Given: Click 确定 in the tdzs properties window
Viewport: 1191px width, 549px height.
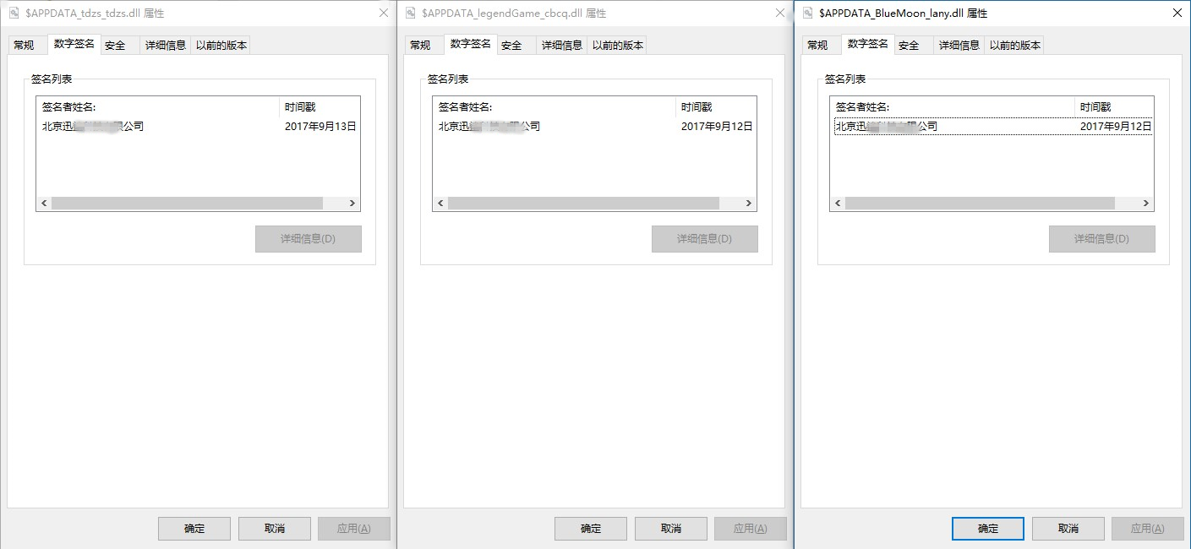Looking at the screenshot, I should coord(194,528).
